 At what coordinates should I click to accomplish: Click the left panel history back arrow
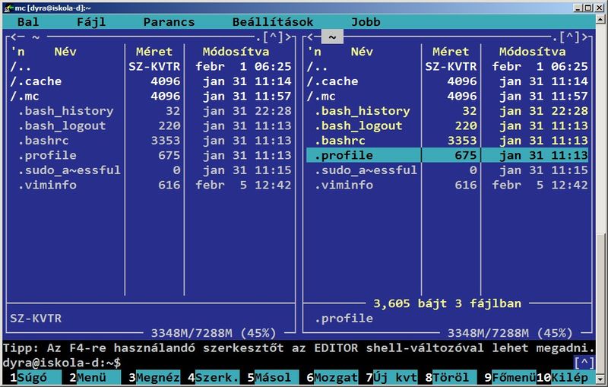click(x=17, y=37)
